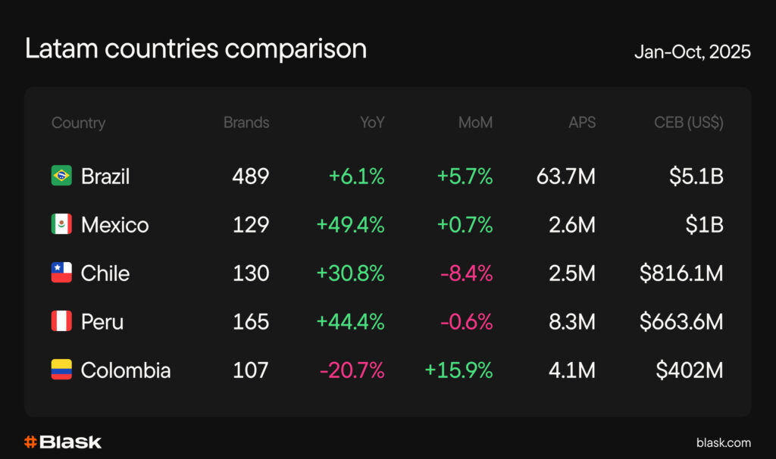
Task: Click Chile's -8.4% MoM value
Action: click(x=466, y=273)
